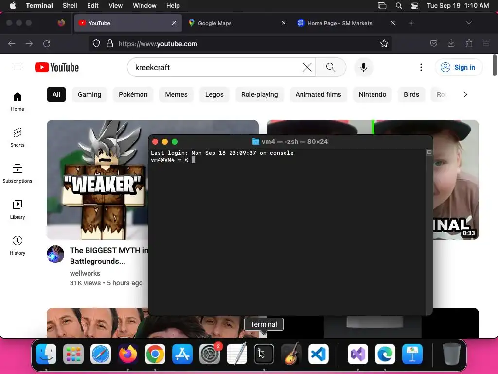The width and height of the screenshot is (498, 374).
Task: Show more filter chips with right chevron
Action: tap(465, 94)
